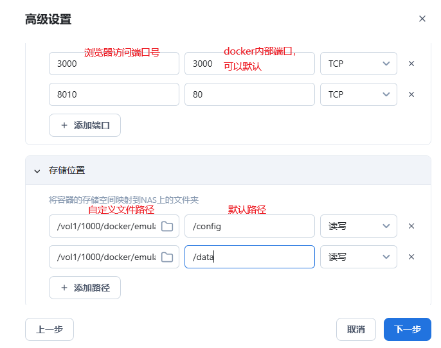The height and width of the screenshot is (348, 441).
Task: Browse folder for the /data host path
Action: tap(167, 257)
